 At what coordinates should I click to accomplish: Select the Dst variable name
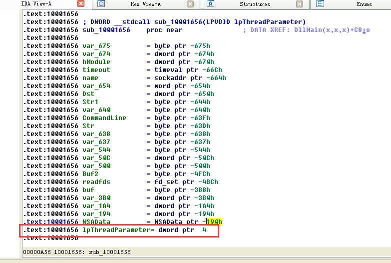88,94
